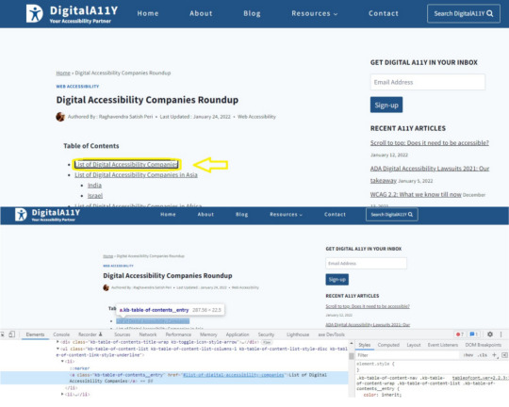
Task: Expand the kb-table-of-contents-title-wrap div node
Action: click(x=57, y=342)
